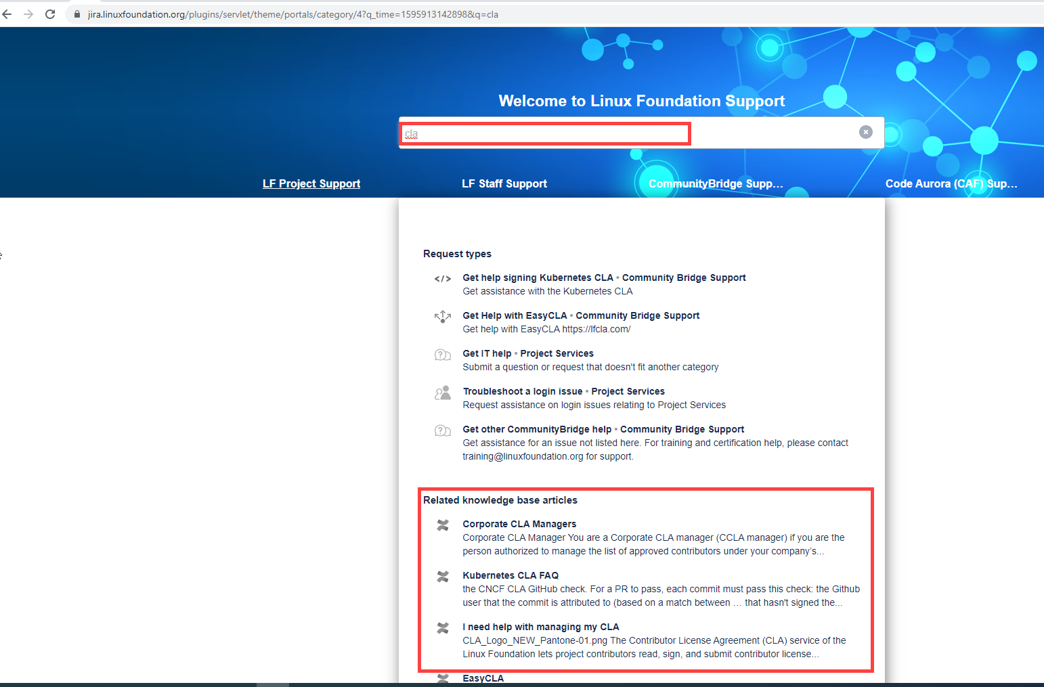Click the branching icon beside EasyCLA request
The width and height of the screenshot is (1044, 687).
tap(443, 316)
